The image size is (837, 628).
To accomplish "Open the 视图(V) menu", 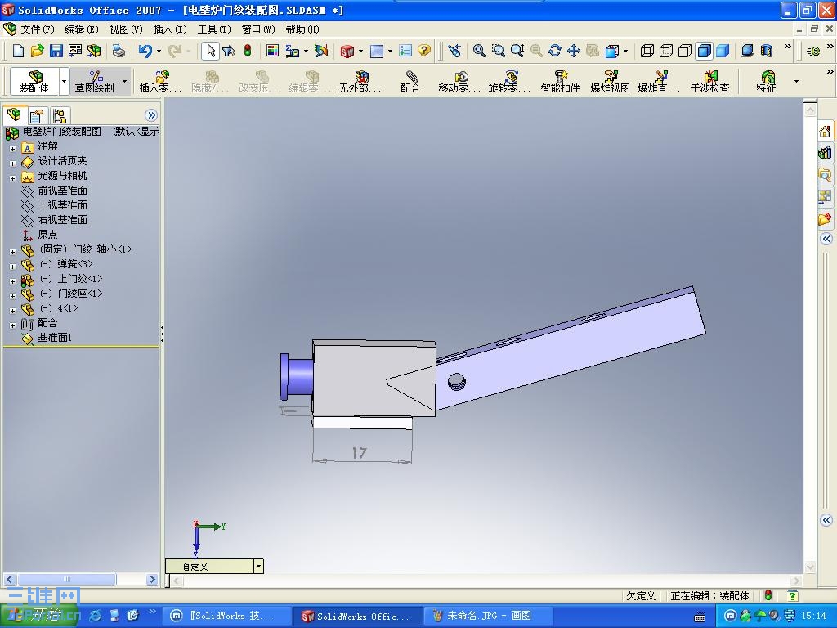I will coord(126,29).
